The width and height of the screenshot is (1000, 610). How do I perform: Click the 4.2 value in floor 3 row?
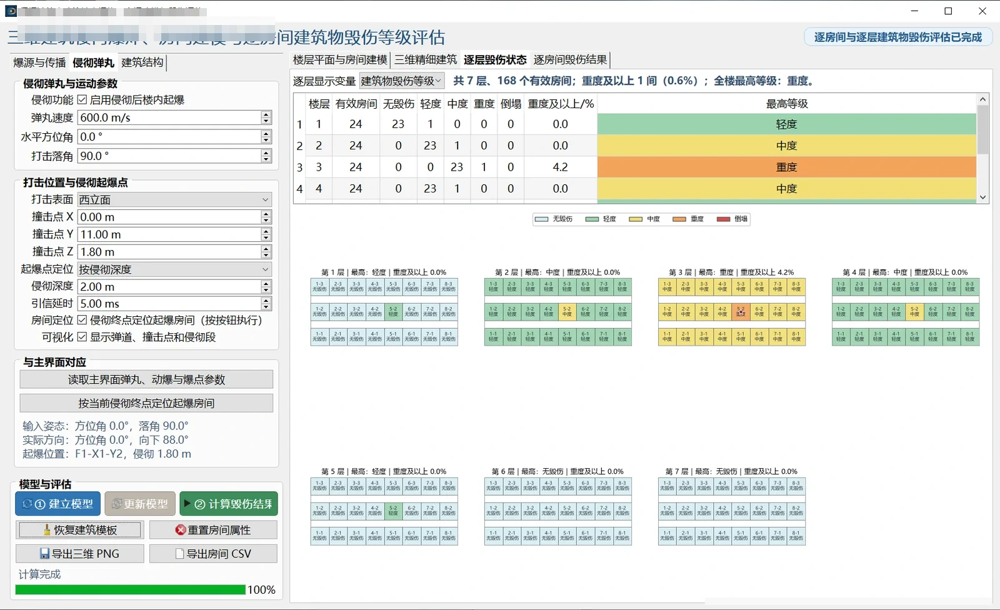point(561,167)
